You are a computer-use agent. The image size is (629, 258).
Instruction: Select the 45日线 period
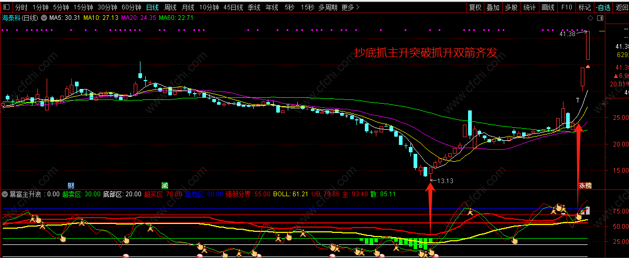pyautogui.click(x=233, y=7)
